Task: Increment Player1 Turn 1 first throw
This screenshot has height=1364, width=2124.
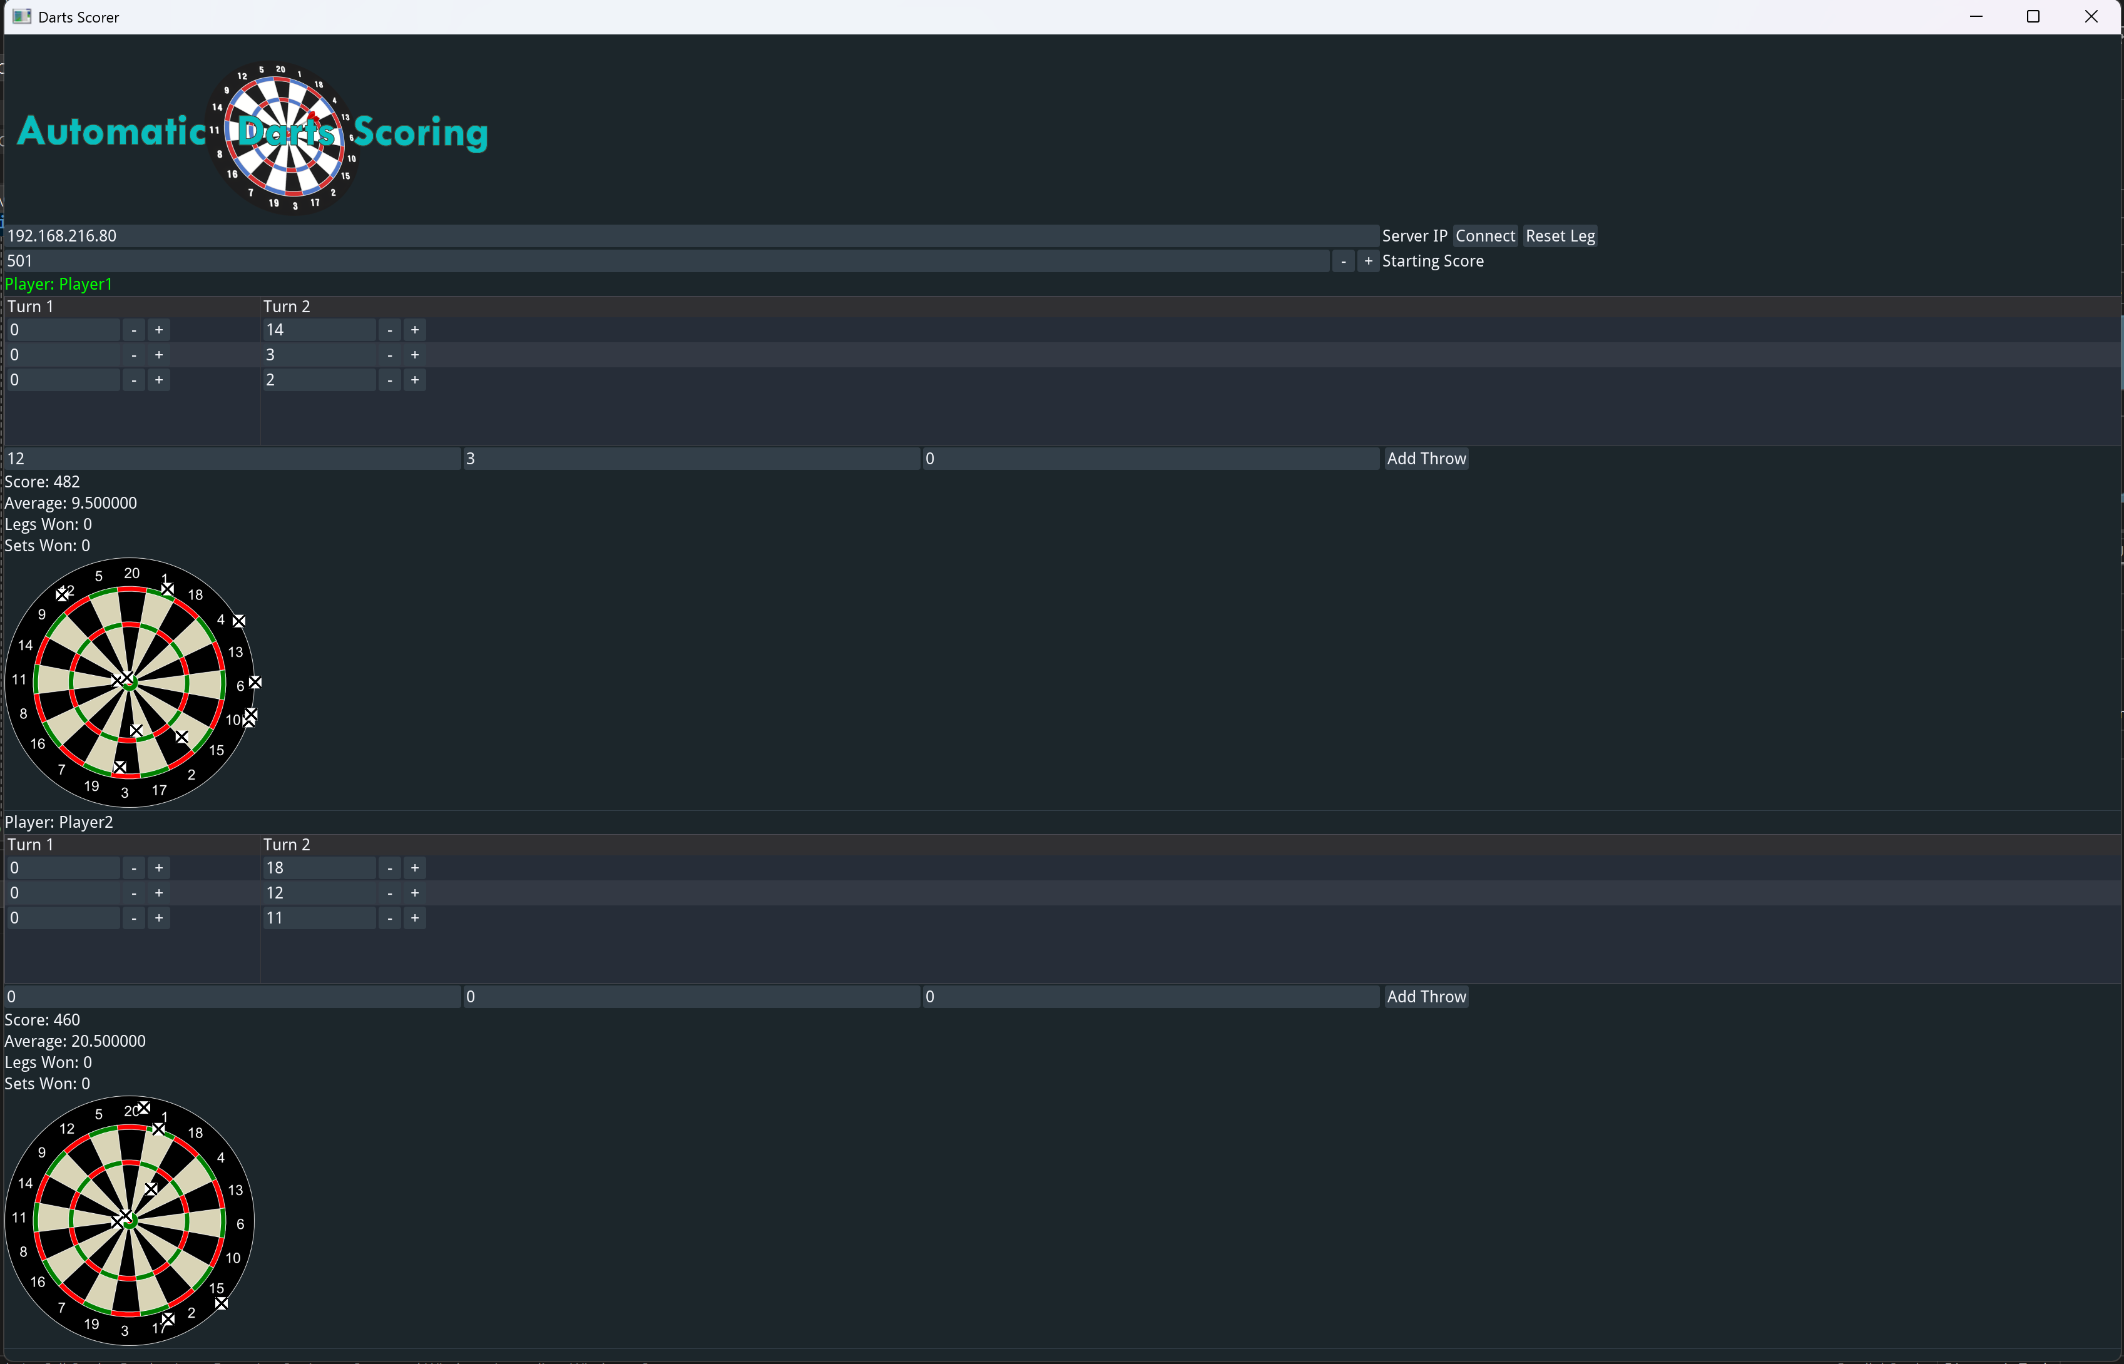Action: pos(158,330)
